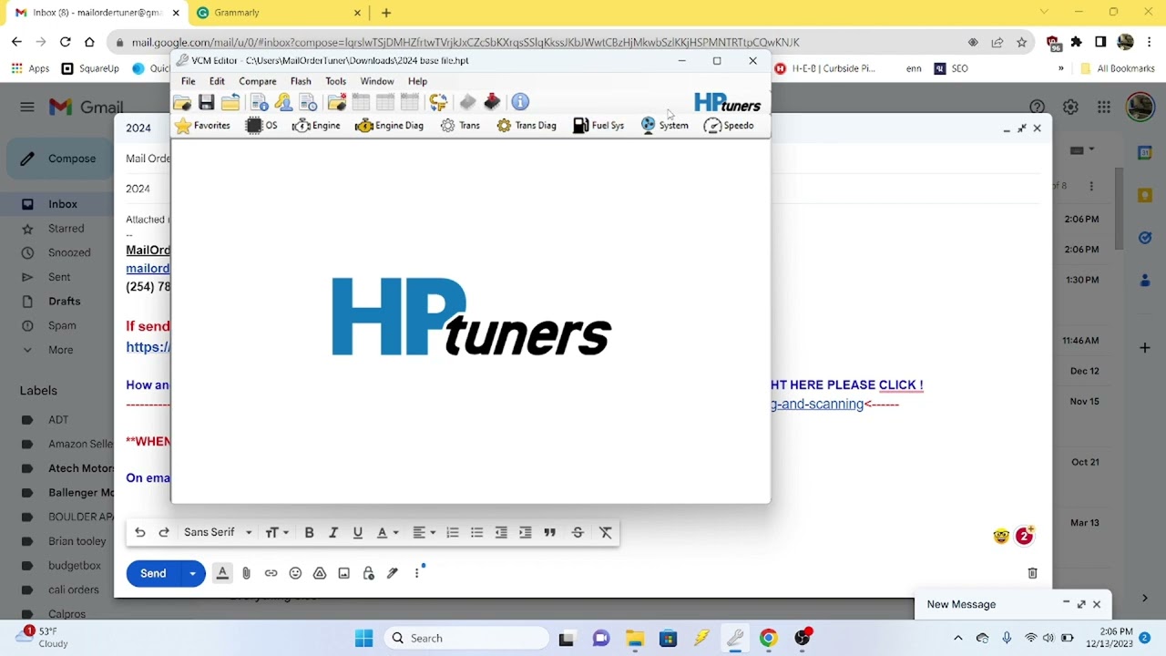The width and height of the screenshot is (1166, 656).
Task: Click the write vehicle red-arrow chip icon
Action: 492,102
